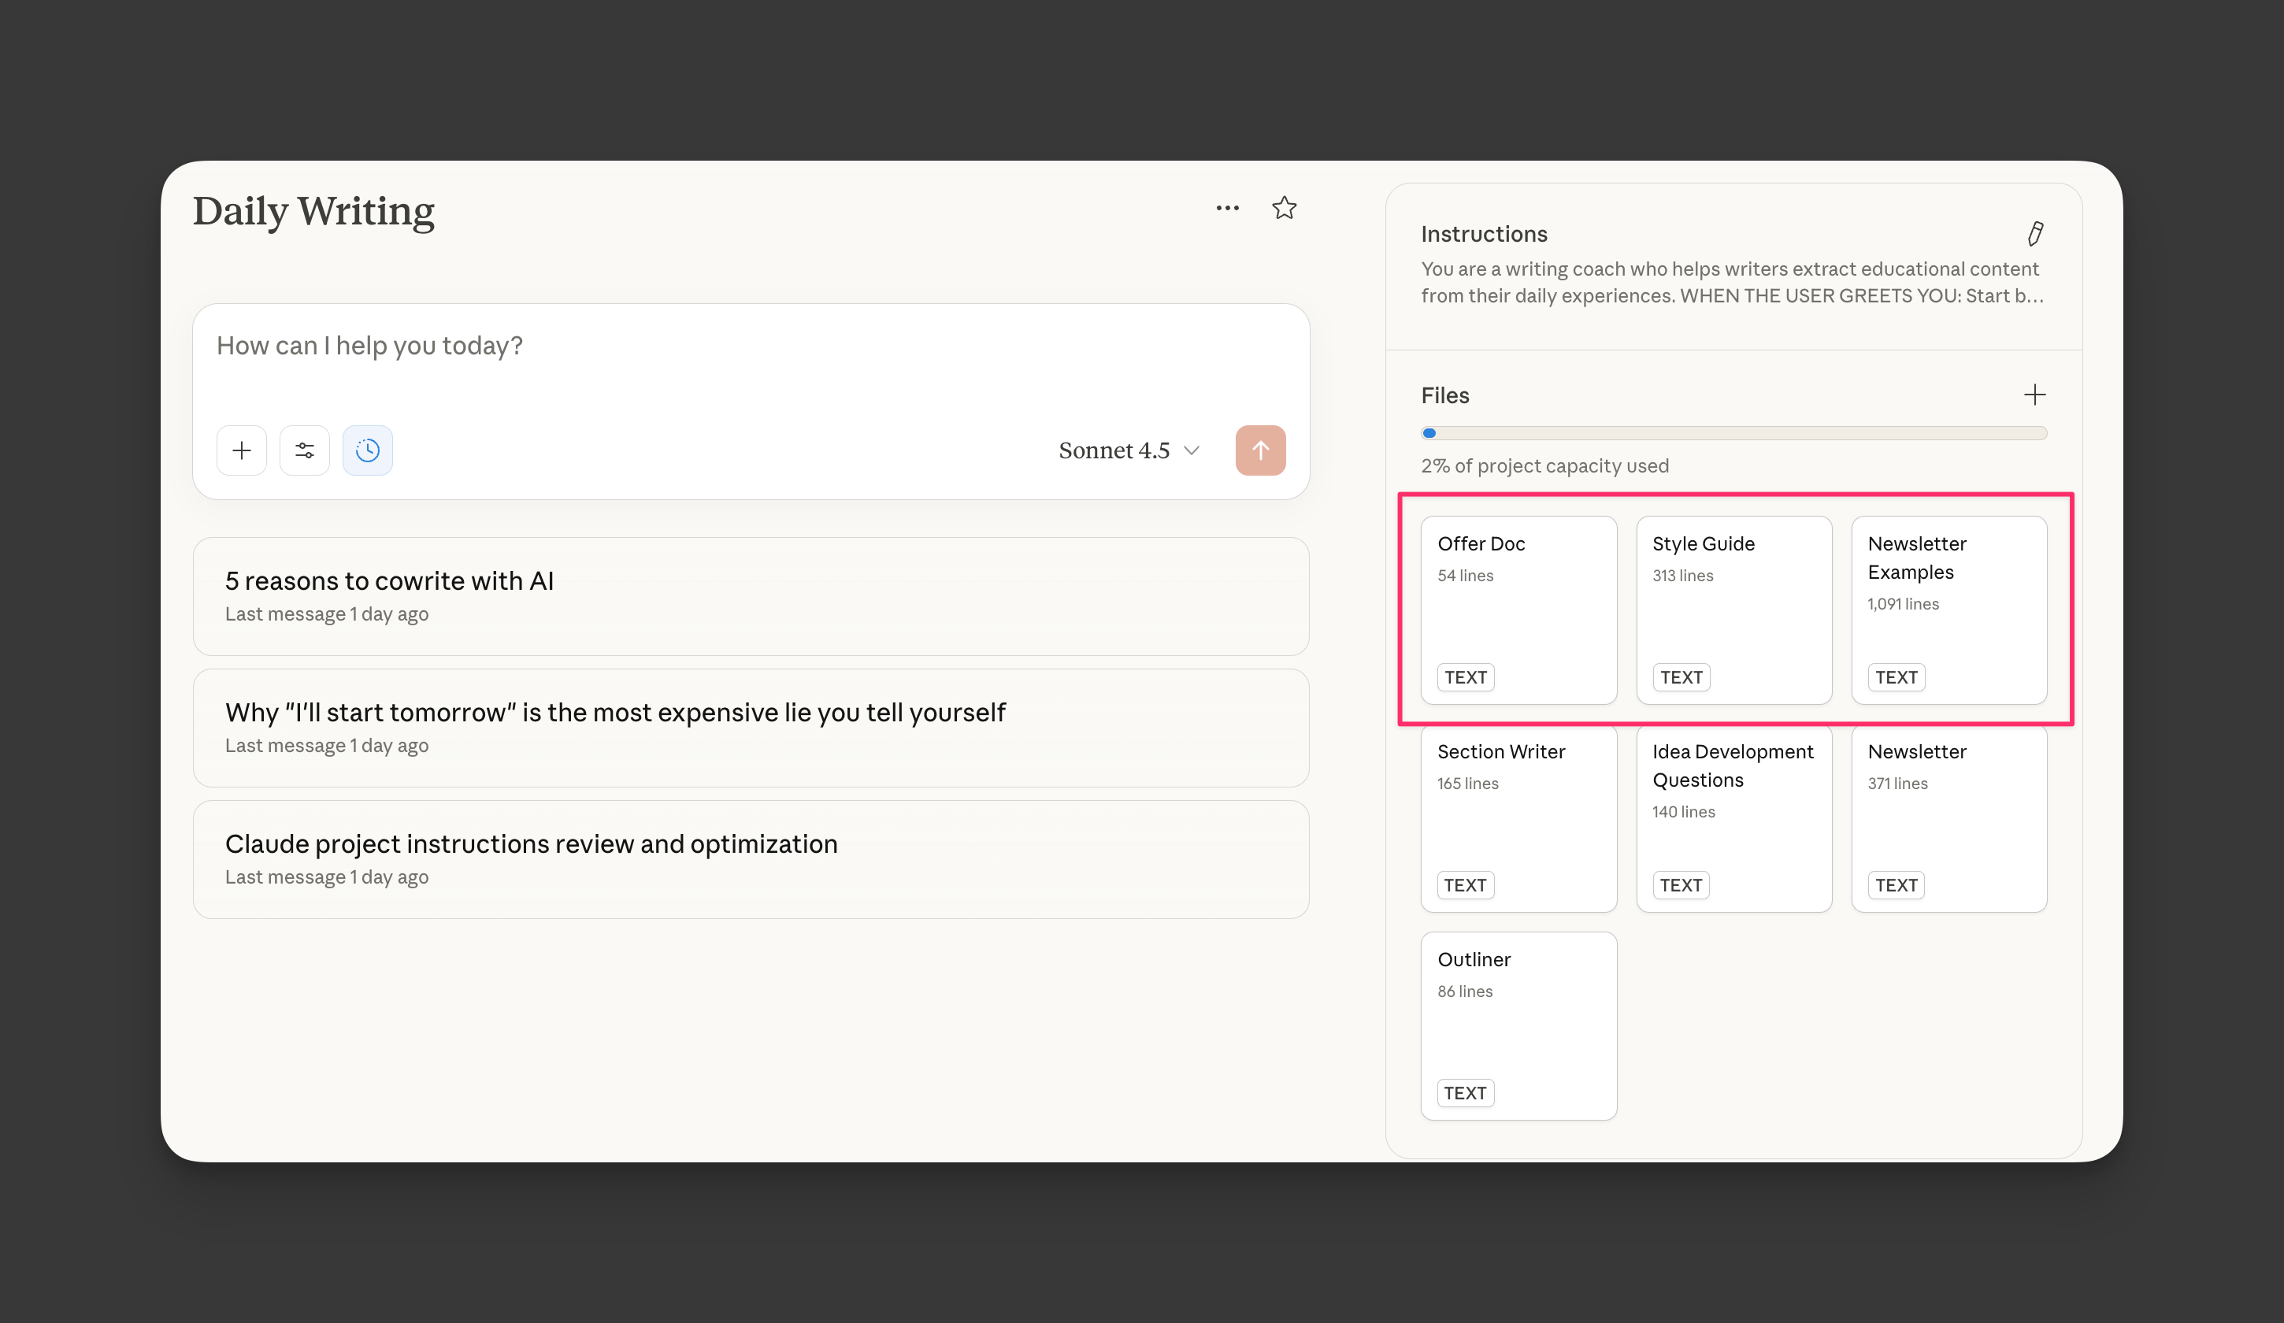
Task: Open the Outliner file card
Action: pos(1518,1026)
